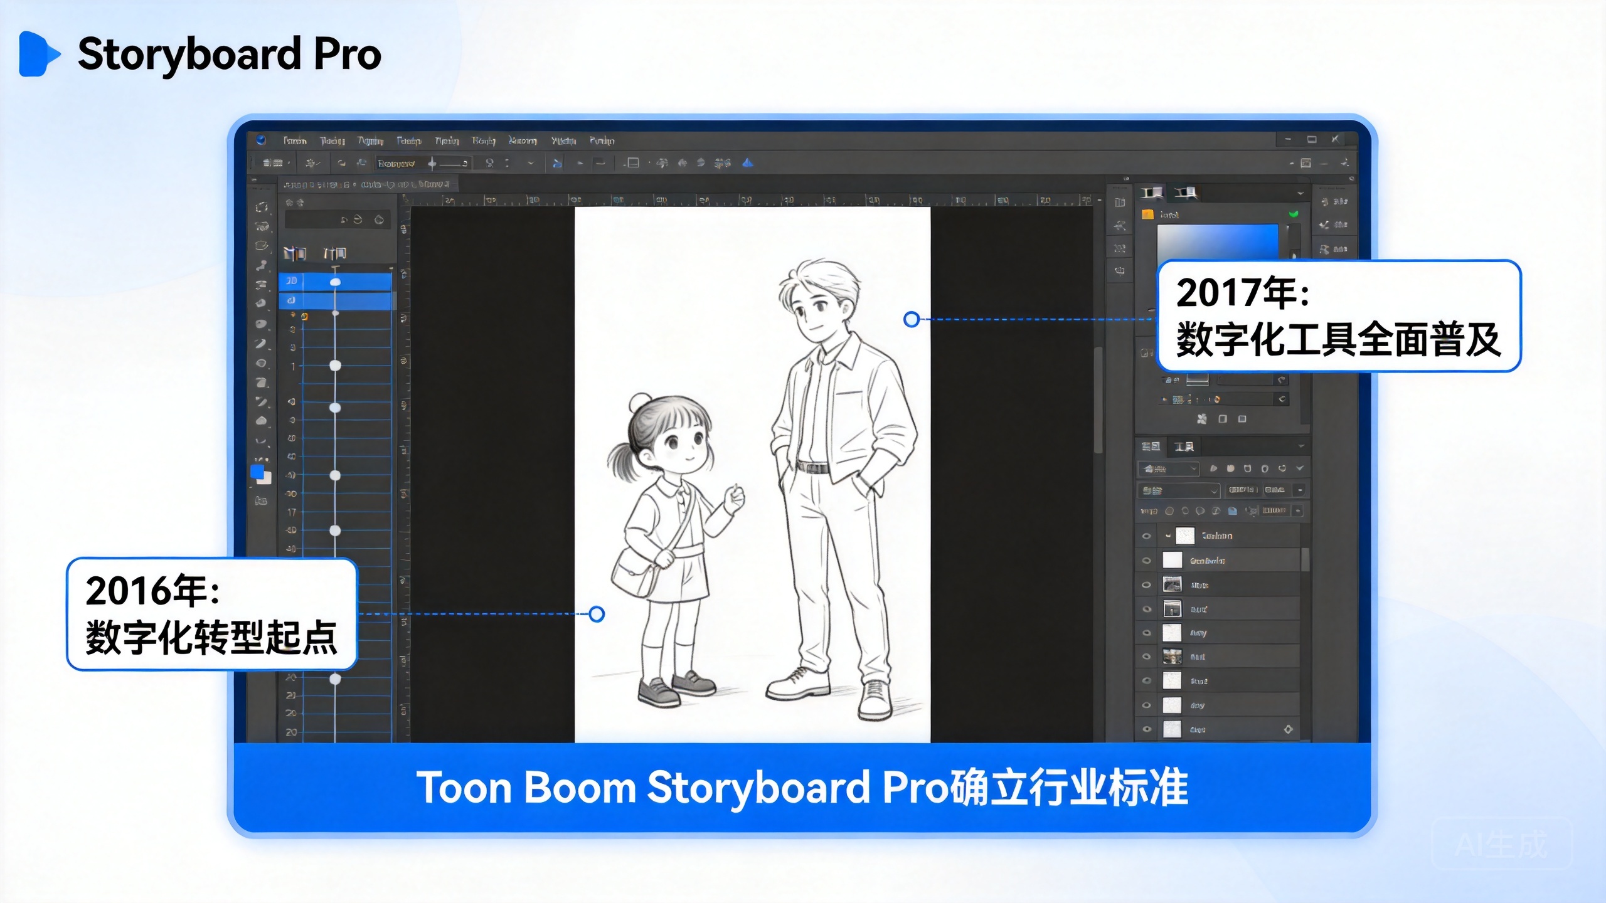Click the first shape icon after the layer blend dropdown
This screenshot has width=1606, height=903.
(x=1213, y=468)
